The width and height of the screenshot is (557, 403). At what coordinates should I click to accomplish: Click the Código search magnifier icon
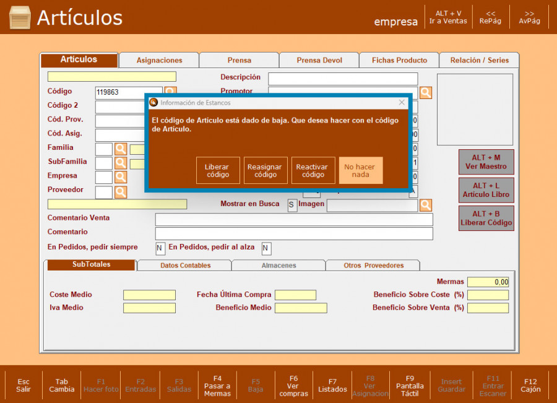[x=170, y=91]
